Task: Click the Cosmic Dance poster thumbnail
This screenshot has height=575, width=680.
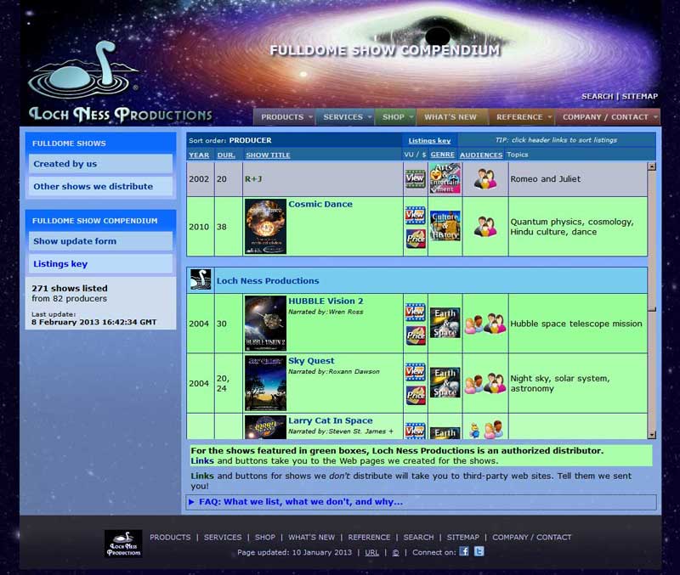Action: [265, 226]
